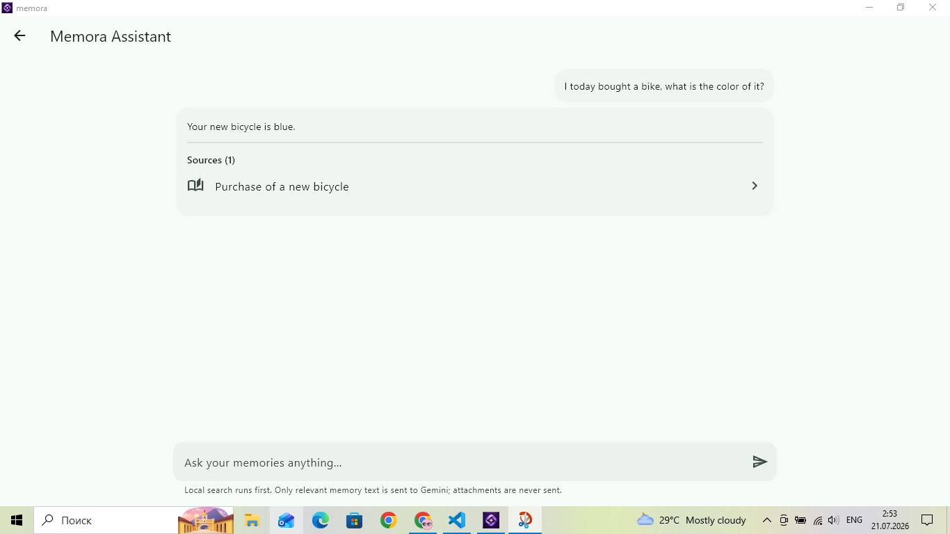Open the notification center icon
950x534 pixels.
point(927,520)
